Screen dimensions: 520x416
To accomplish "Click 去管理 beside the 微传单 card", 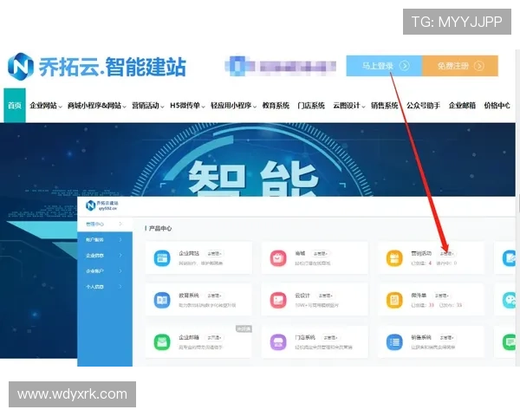I will click(x=441, y=296).
